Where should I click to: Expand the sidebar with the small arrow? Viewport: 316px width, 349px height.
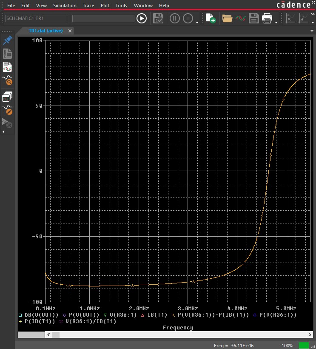[x=3, y=132]
